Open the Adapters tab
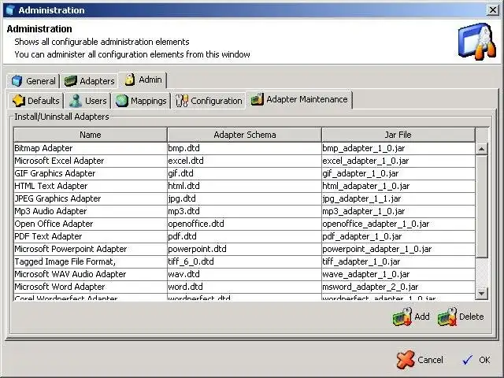This screenshot has width=504, height=378. click(89, 80)
